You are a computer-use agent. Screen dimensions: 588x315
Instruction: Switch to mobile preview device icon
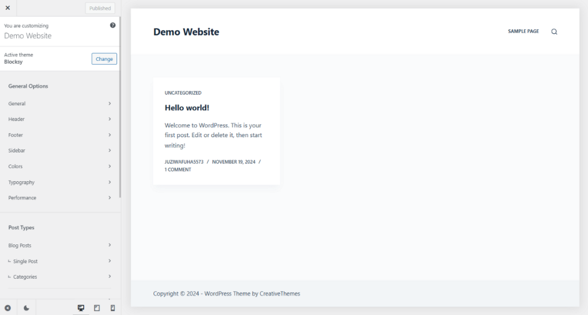(113, 308)
